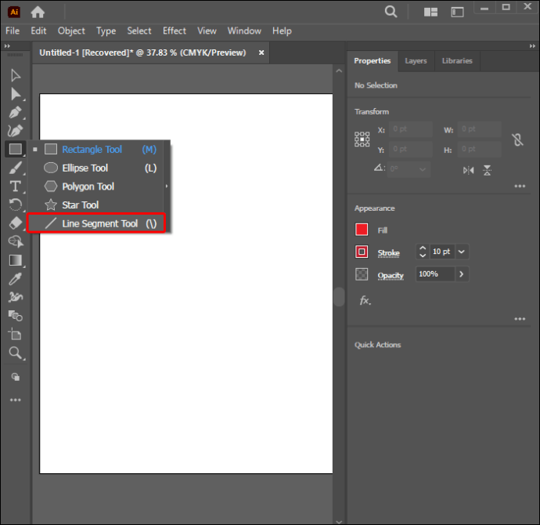540x525 pixels.
Task: Open the fx effects menu
Action: 365,301
